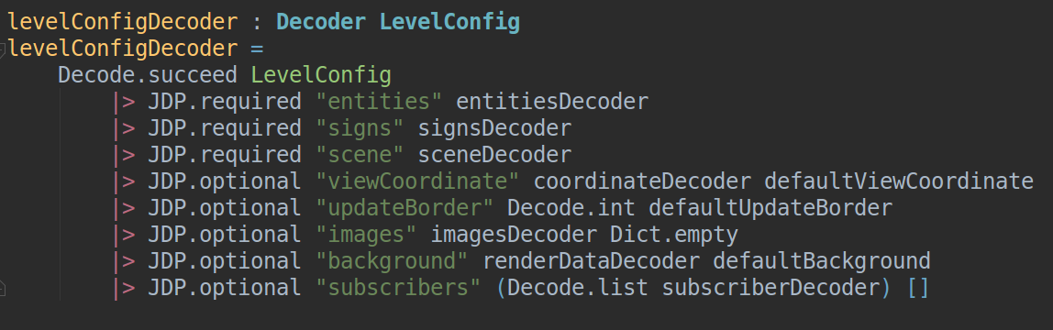The image size is (1053, 330).
Task: Click the defaultViewCoordinate identifier
Action: click(x=899, y=181)
